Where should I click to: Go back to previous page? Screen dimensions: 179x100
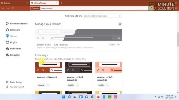tap(3, 8)
